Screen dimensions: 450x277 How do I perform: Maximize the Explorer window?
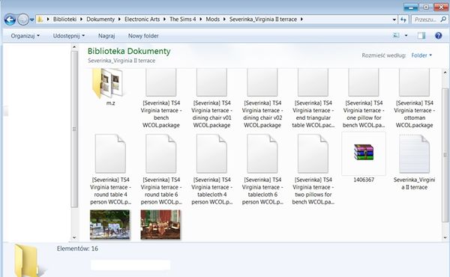[x=426, y=7]
